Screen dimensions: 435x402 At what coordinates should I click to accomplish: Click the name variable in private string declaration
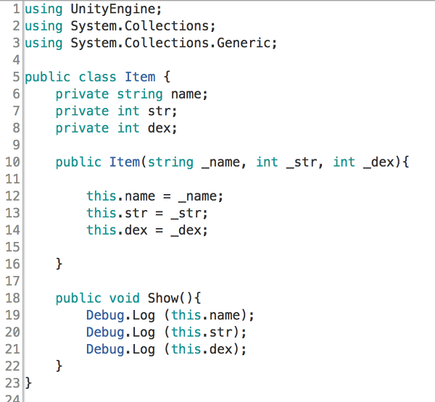[186, 94]
